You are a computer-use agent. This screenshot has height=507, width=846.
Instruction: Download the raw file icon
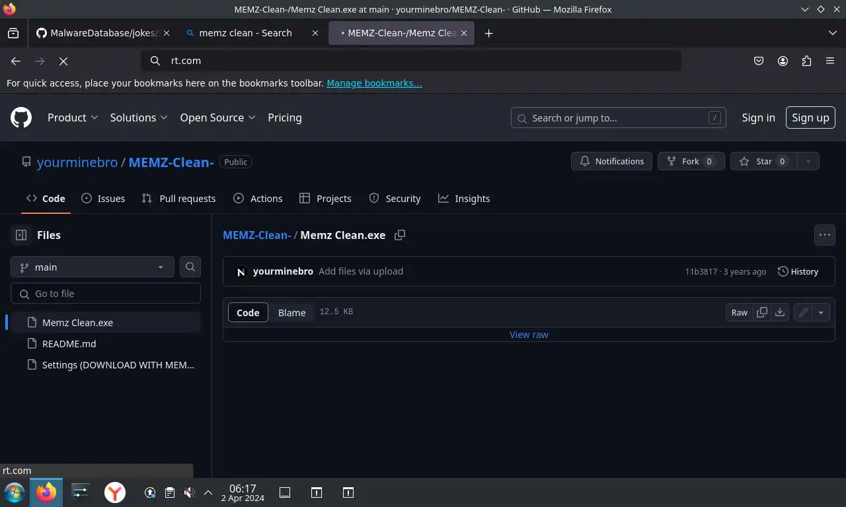(780, 312)
